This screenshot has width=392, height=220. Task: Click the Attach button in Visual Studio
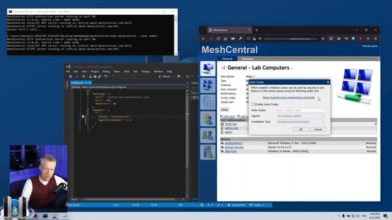click(x=165, y=76)
